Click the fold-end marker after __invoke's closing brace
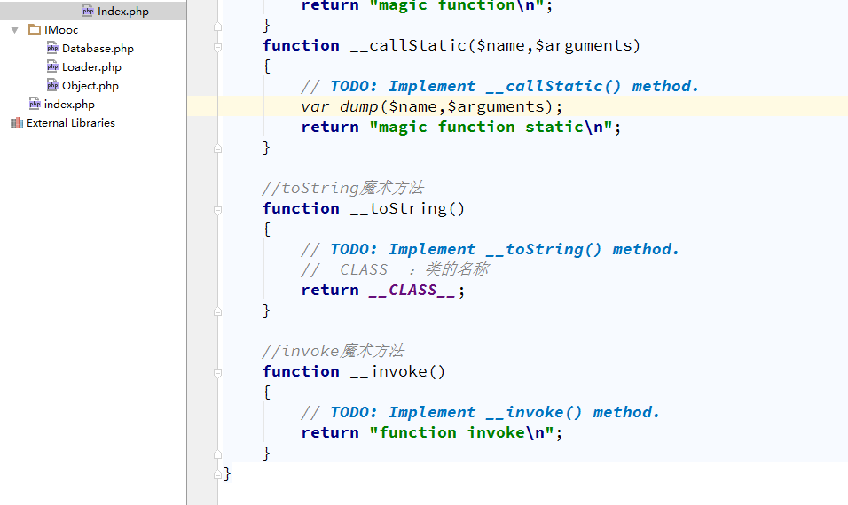 tap(217, 454)
